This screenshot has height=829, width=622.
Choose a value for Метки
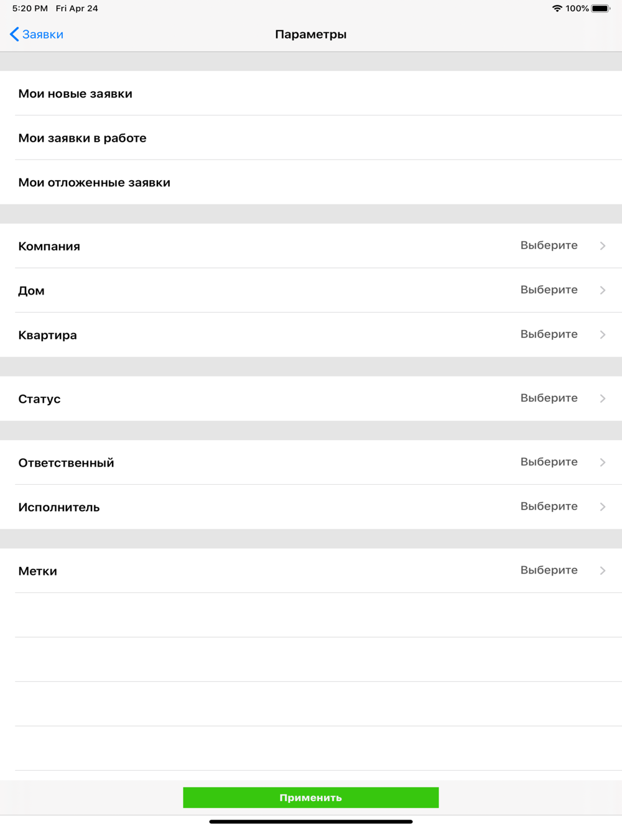pos(549,570)
